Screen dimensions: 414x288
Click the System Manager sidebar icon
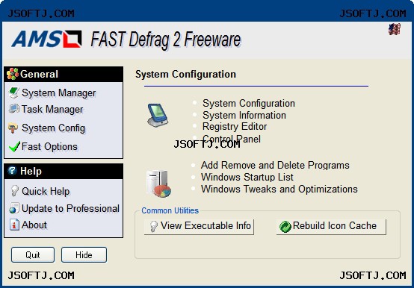(13, 93)
